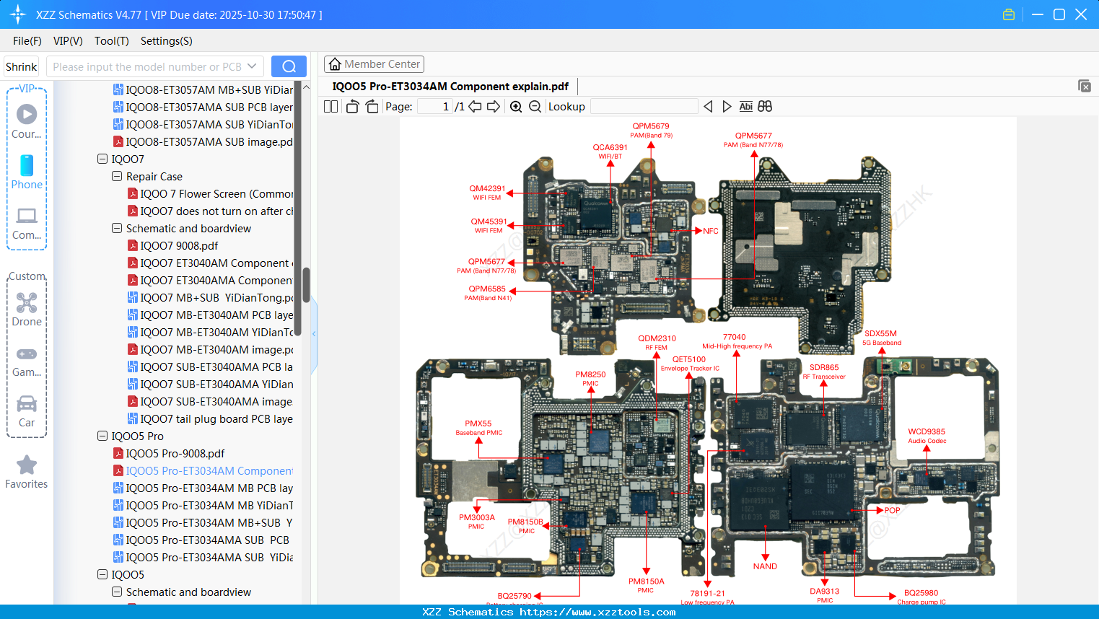This screenshot has width=1099, height=619.
Task: Collapse the Schematic and boardview branch
Action: [117, 228]
